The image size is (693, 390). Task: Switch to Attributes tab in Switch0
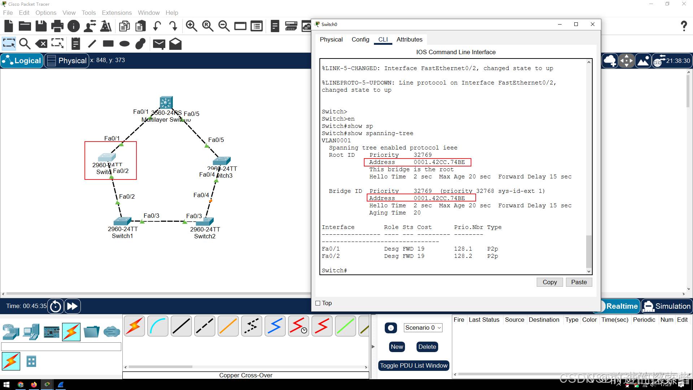409,39
